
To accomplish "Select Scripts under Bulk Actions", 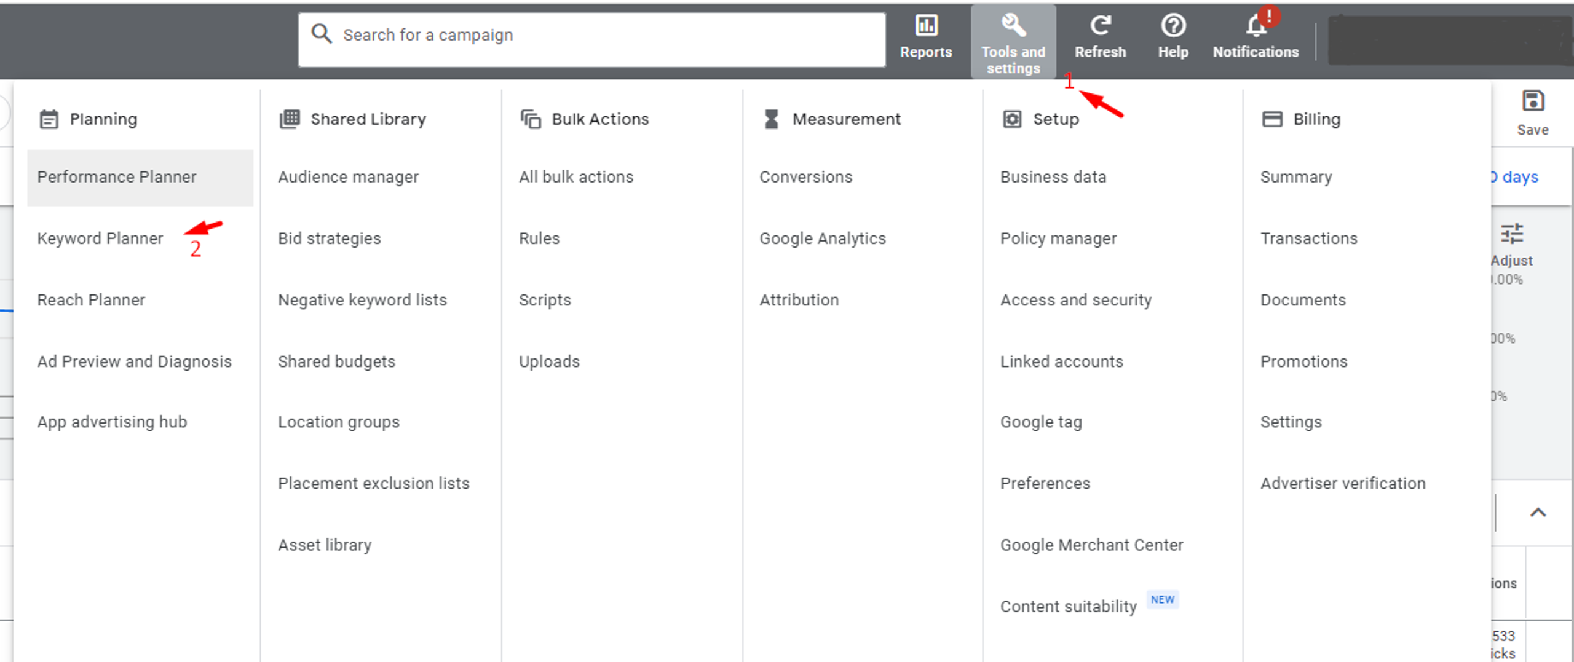I will 545,300.
